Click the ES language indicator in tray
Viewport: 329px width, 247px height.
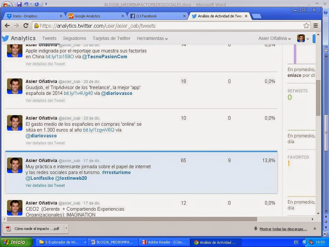click(x=296, y=242)
